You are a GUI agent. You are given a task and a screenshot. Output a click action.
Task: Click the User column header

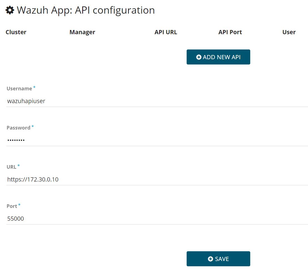click(289, 32)
